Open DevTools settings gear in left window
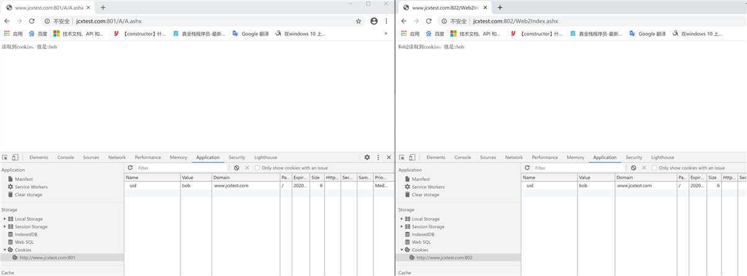Viewport: 747px width, 276px height. click(x=367, y=157)
